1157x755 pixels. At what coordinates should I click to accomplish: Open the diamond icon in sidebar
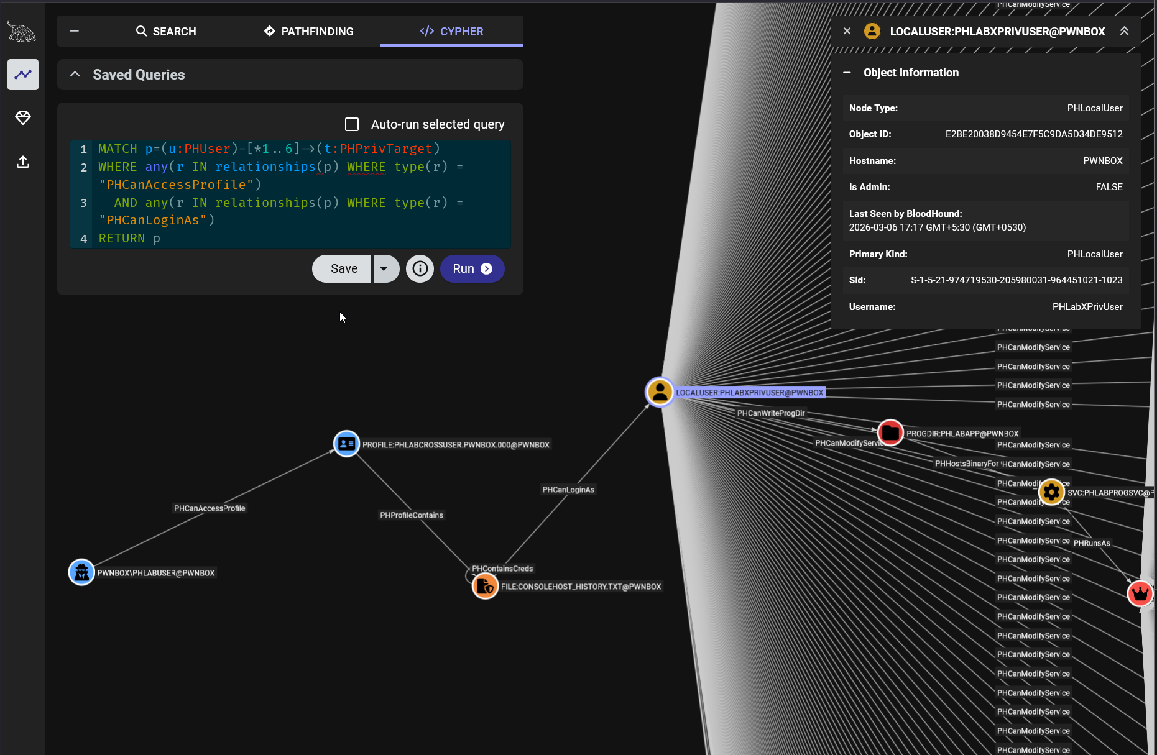click(x=23, y=118)
